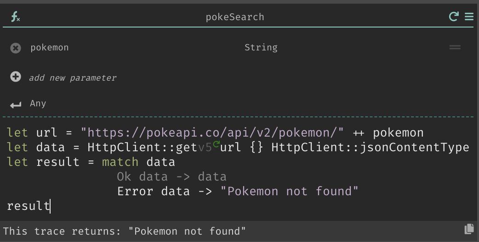
Task: Remove the pokemon parameter with X icon
Action: [16, 48]
